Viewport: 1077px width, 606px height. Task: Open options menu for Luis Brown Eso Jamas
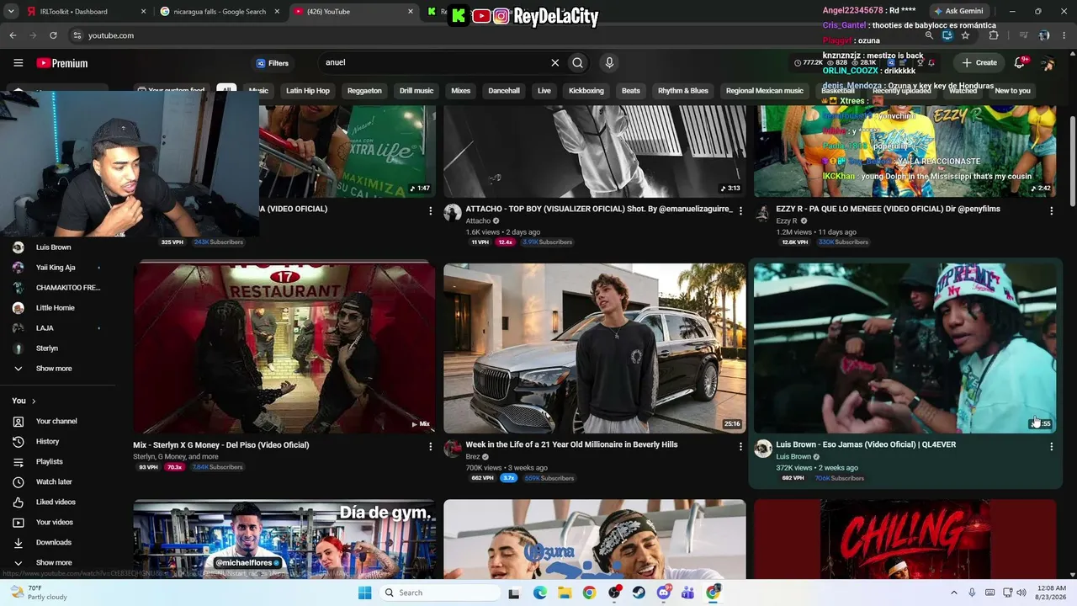[x=1051, y=447]
